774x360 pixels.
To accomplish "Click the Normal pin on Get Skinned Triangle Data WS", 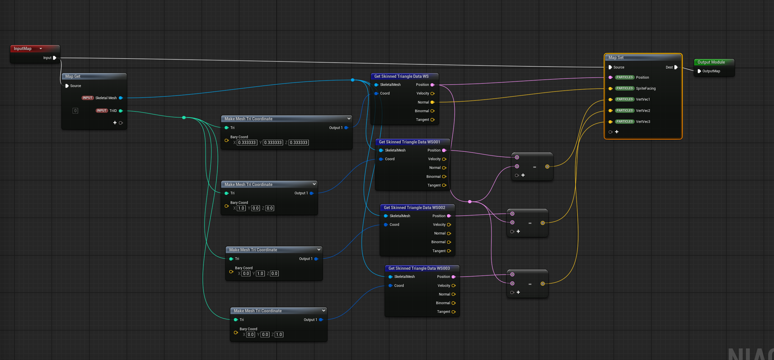I will [x=432, y=102].
